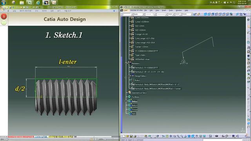
Task: Open the File menu in CATIA
Action: 146,11
